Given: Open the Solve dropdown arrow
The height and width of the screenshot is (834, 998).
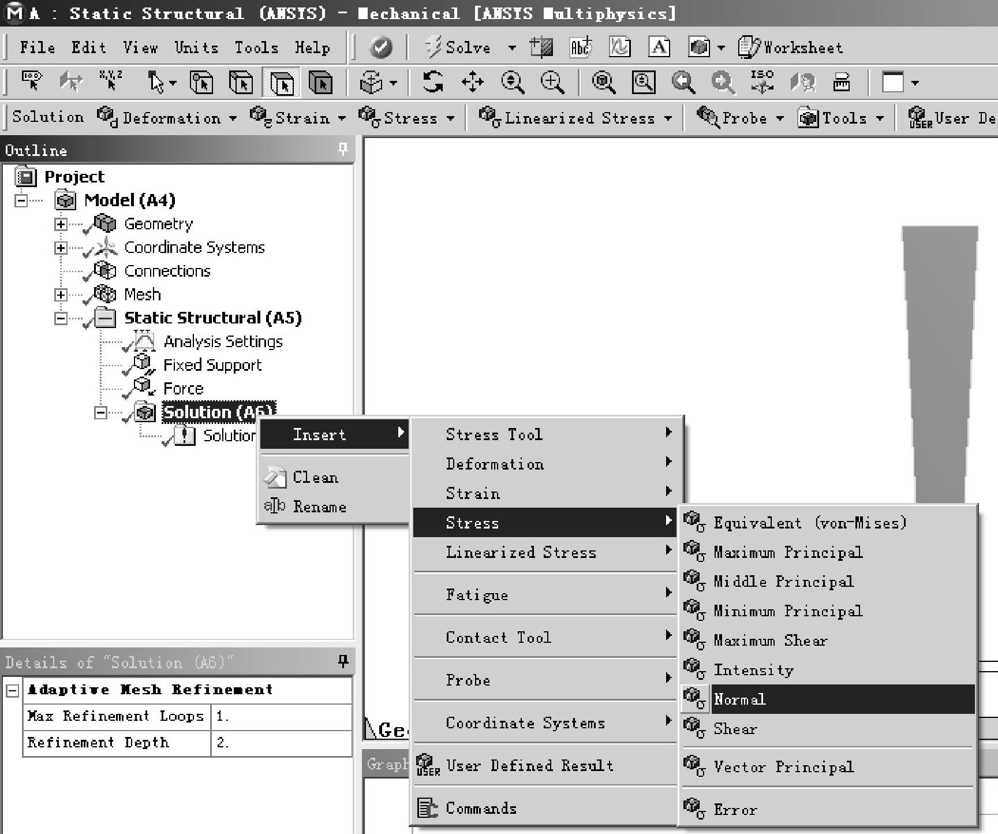Looking at the screenshot, I should tap(512, 48).
